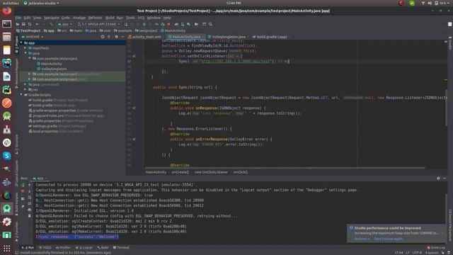This screenshot has height=255, width=453.
Task: Click the Make Project hammer icon
Action: [52, 24]
